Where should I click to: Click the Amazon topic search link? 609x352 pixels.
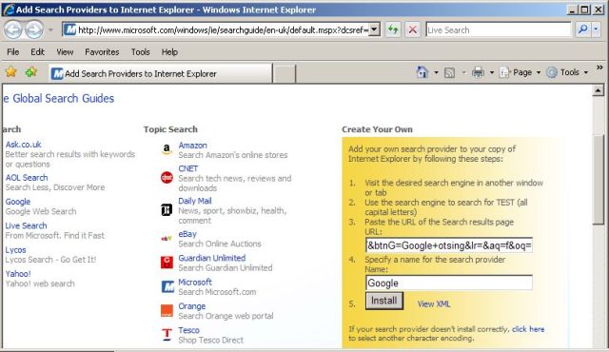click(192, 146)
